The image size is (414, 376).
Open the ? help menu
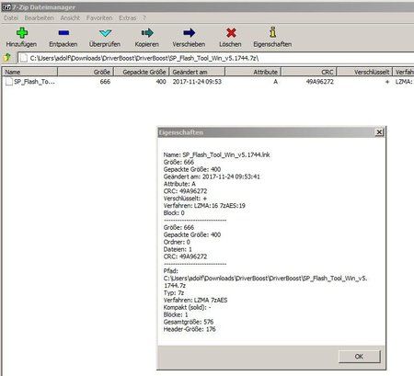point(144,18)
